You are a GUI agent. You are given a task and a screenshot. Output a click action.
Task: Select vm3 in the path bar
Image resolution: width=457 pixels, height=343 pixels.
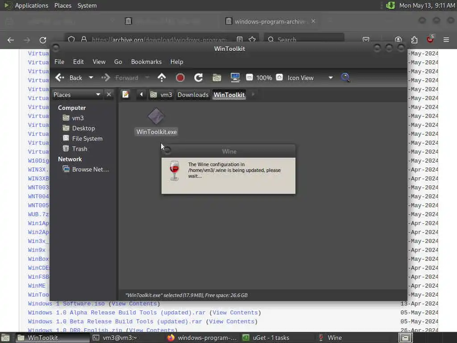161,95
